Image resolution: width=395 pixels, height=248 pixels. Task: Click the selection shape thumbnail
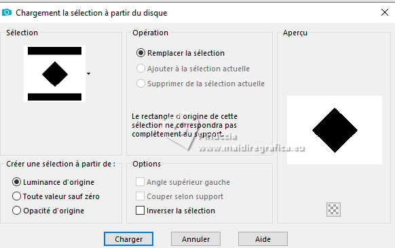click(x=55, y=73)
